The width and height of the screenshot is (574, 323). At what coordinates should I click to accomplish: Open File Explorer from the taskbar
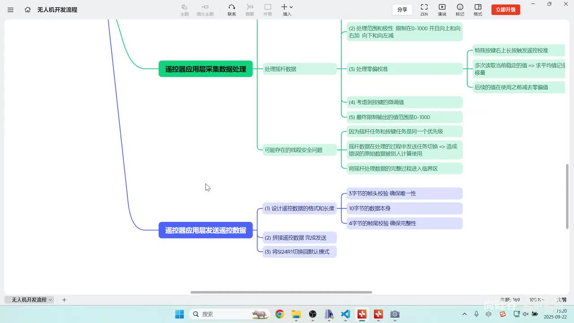coord(296,314)
